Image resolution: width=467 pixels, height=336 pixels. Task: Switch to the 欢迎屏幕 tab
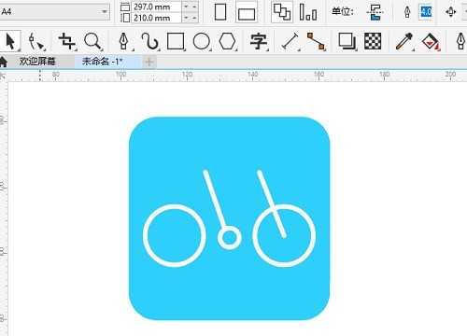[x=37, y=62]
